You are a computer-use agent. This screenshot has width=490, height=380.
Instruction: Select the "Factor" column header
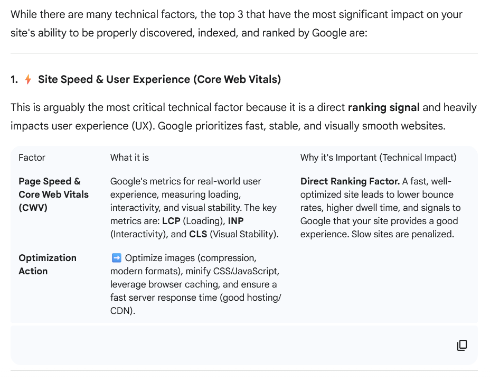coord(32,157)
